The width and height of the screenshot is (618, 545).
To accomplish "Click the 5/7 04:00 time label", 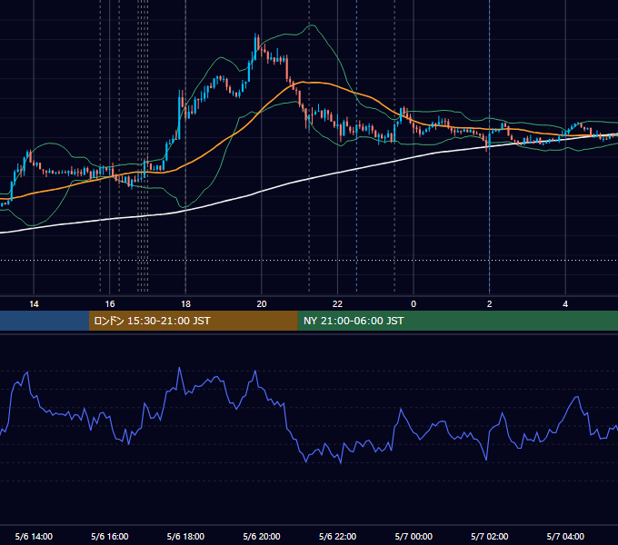I will coord(565,536).
